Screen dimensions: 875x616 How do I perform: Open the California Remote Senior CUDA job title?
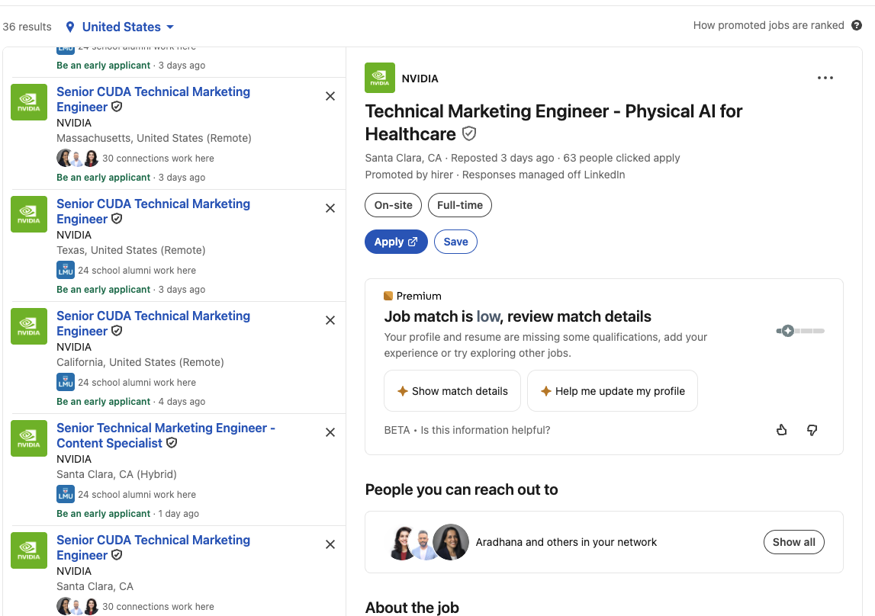tap(153, 323)
